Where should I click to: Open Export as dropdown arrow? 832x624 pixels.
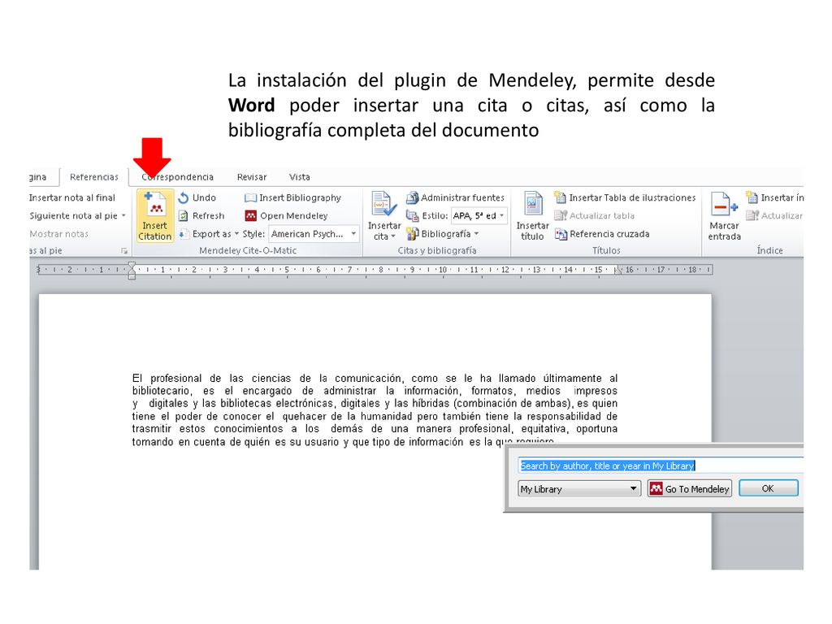(236, 233)
